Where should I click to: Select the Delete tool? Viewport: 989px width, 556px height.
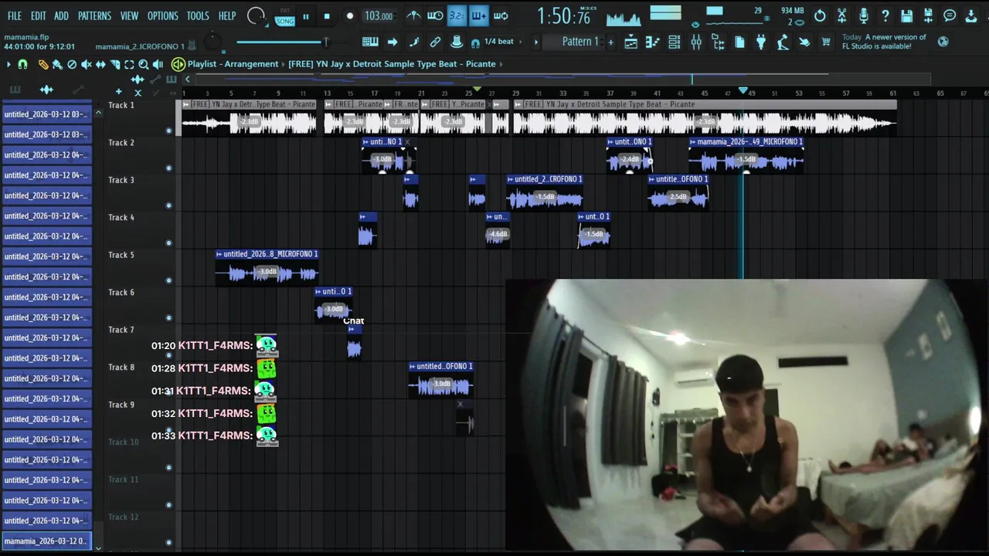coord(72,65)
